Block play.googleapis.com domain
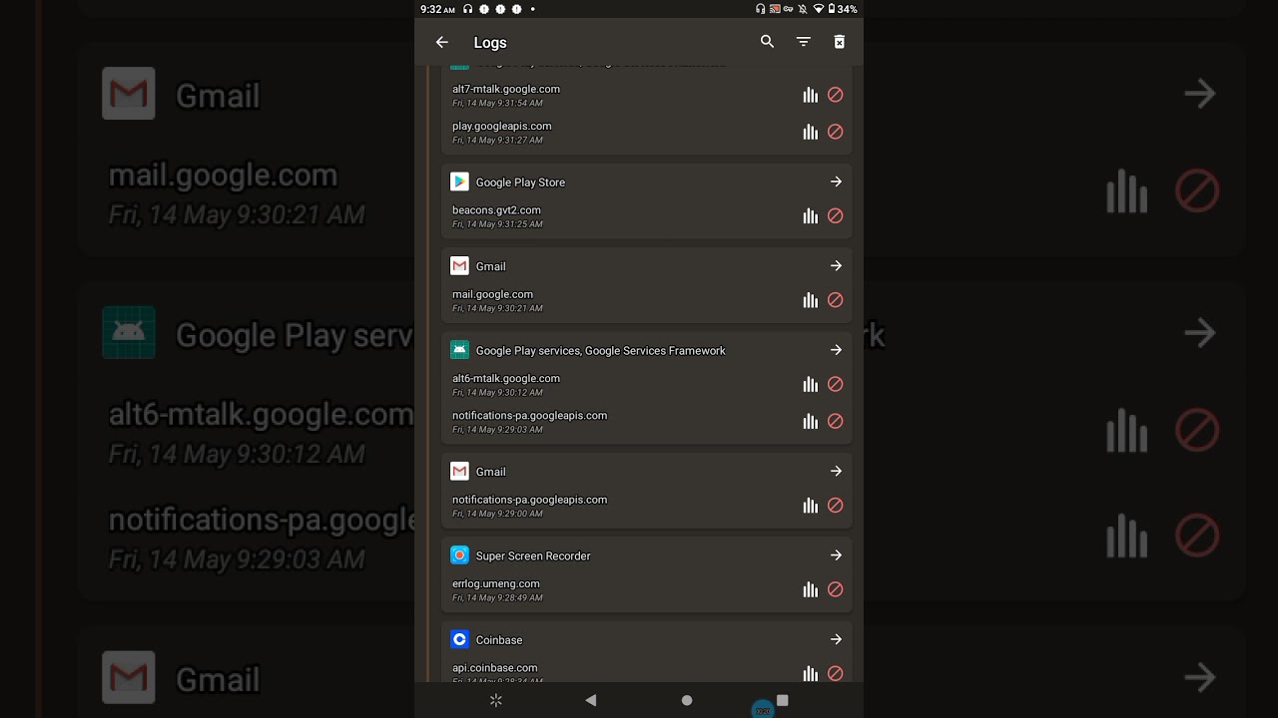1278x718 pixels. [x=836, y=132]
